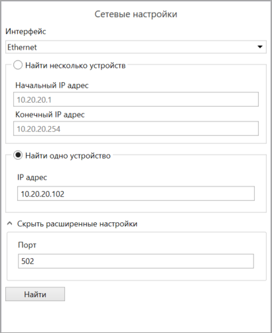Click the 'Интерфейс' label
272x333 pixels.
point(26,31)
